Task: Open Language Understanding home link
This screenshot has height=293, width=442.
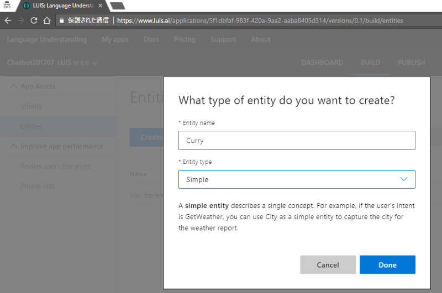Action: [47, 39]
